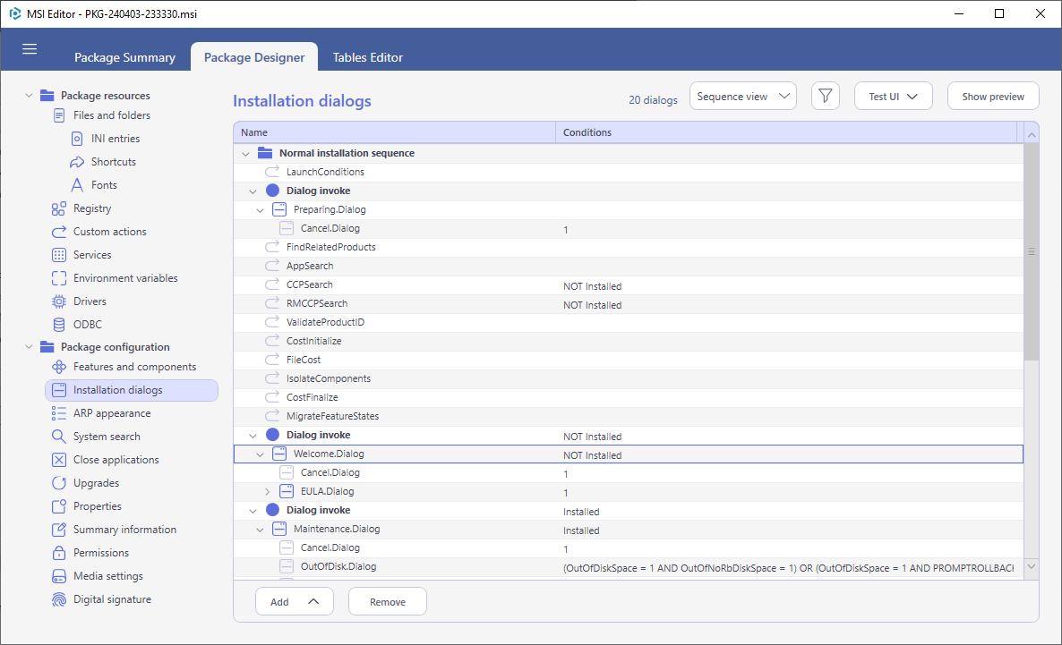The width and height of the screenshot is (1062, 645).
Task: Select Cancel.Dialog under Preparing.Dialog
Action: pos(629,229)
